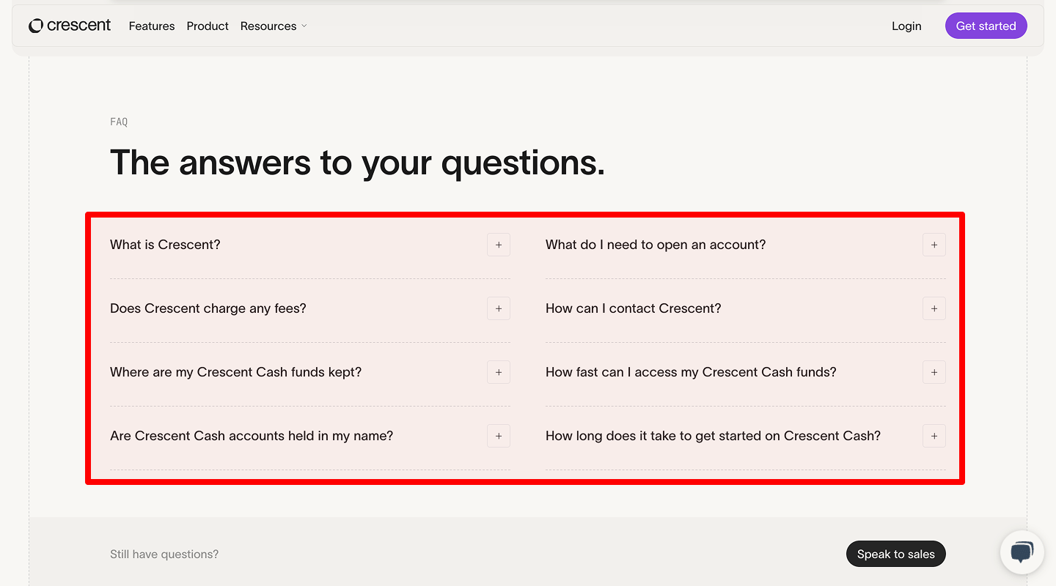The height and width of the screenshot is (586, 1056).
Task: Expand "How can I contact Crescent?"
Action: tap(934, 308)
